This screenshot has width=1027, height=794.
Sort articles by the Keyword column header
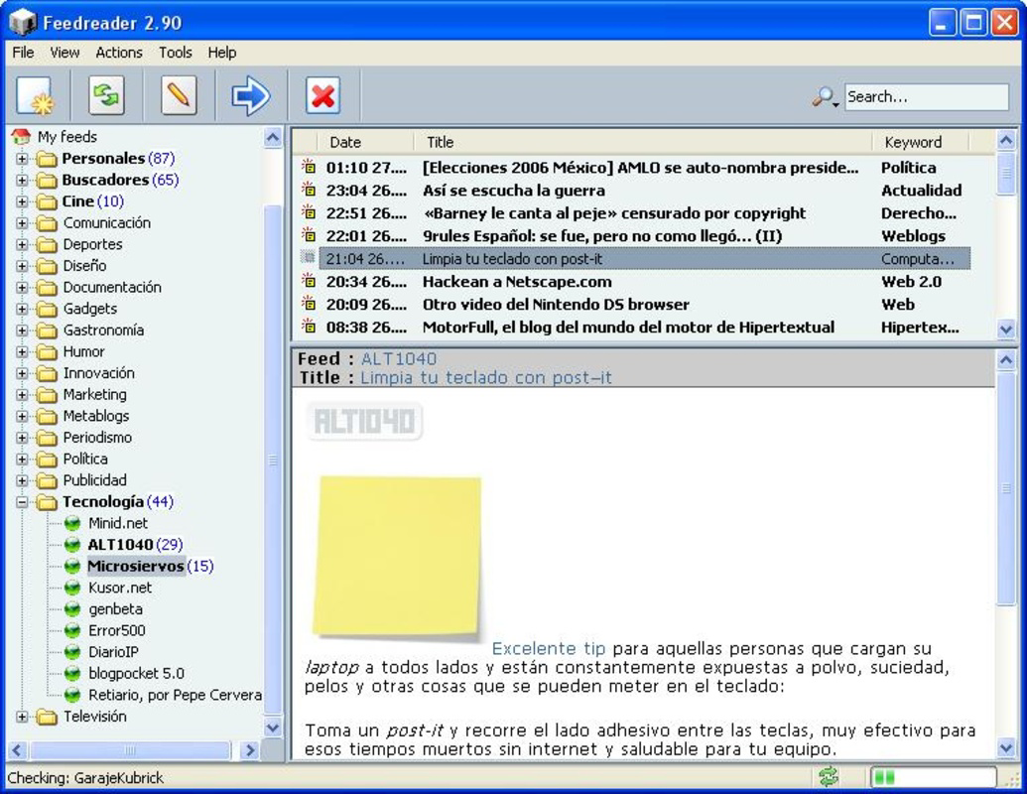coord(920,142)
